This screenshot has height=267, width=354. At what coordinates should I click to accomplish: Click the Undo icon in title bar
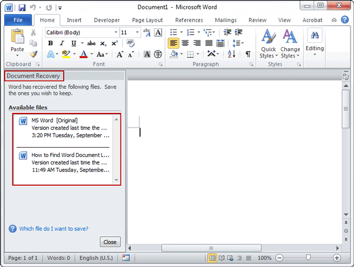(32, 8)
